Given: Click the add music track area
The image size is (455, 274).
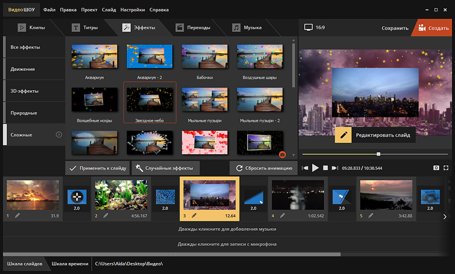Looking at the screenshot, I should pos(227,229).
